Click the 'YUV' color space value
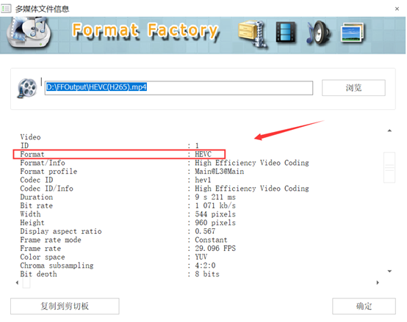Viewport: 407px width, 322px height. click(201, 257)
